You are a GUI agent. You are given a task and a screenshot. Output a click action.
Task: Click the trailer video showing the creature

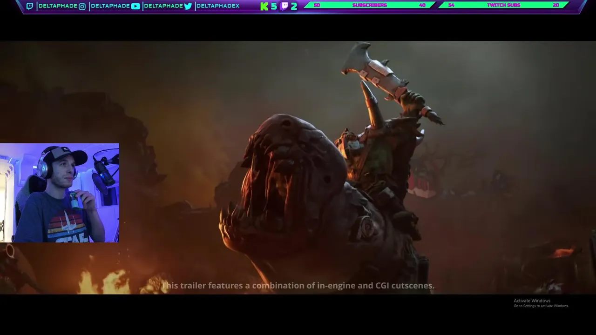click(298, 167)
